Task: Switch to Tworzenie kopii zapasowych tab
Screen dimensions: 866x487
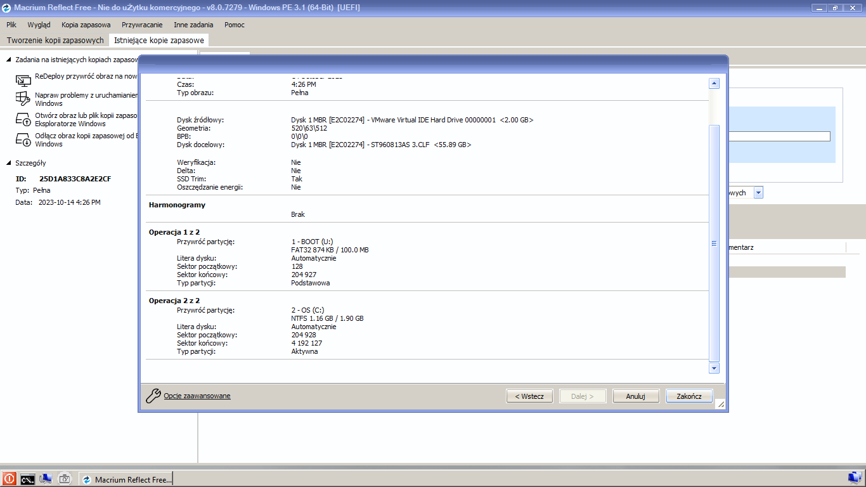Action: point(55,40)
